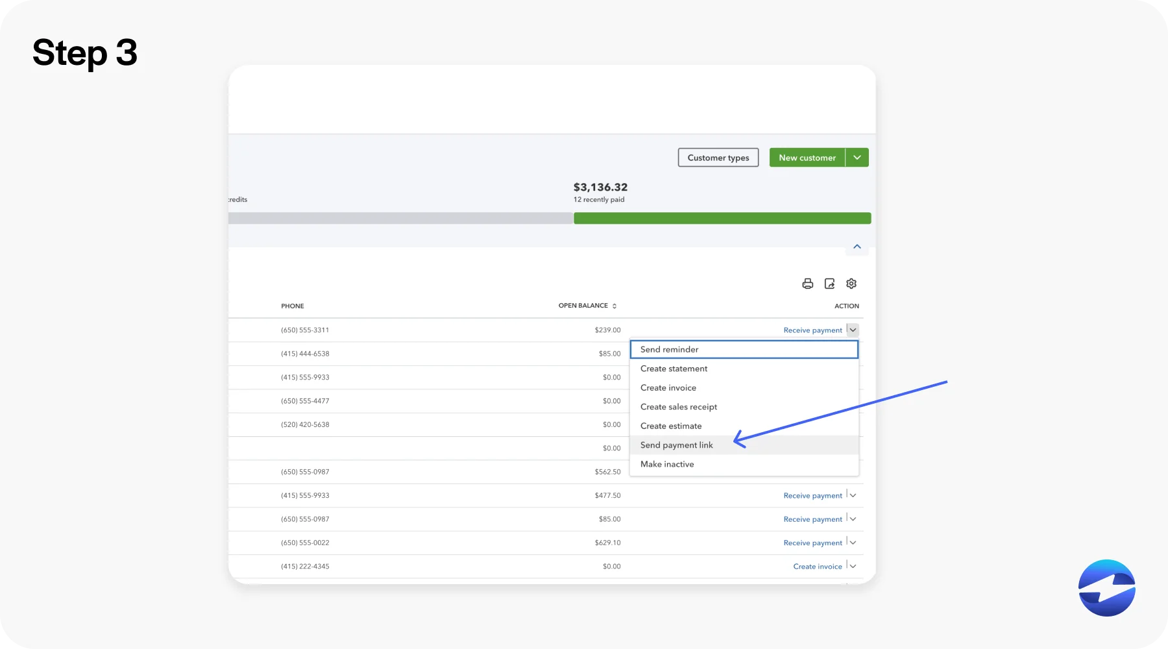Click the green recently paid bar
The height and width of the screenshot is (649, 1168).
722,218
